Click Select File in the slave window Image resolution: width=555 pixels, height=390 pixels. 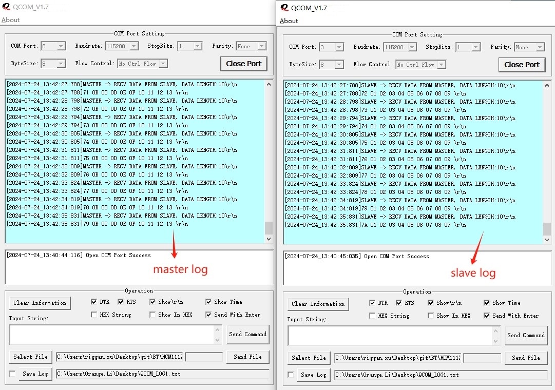pos(309,358)
